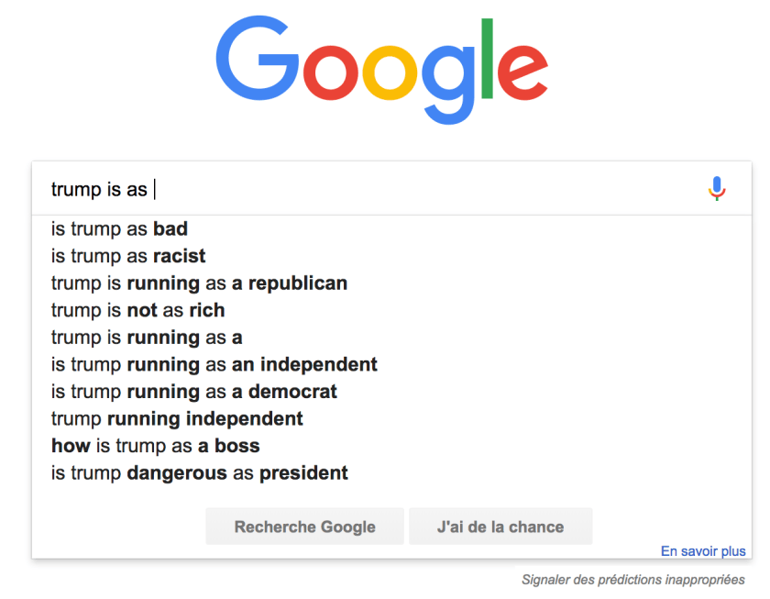Pick suggestion "trump is not as rich"

tap(138, 310)
